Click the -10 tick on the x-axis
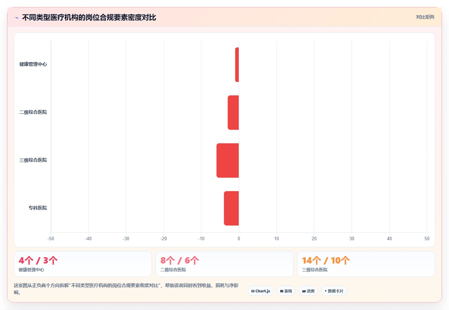The height and width of the screenshot is (310, 449). pos(201,238)
